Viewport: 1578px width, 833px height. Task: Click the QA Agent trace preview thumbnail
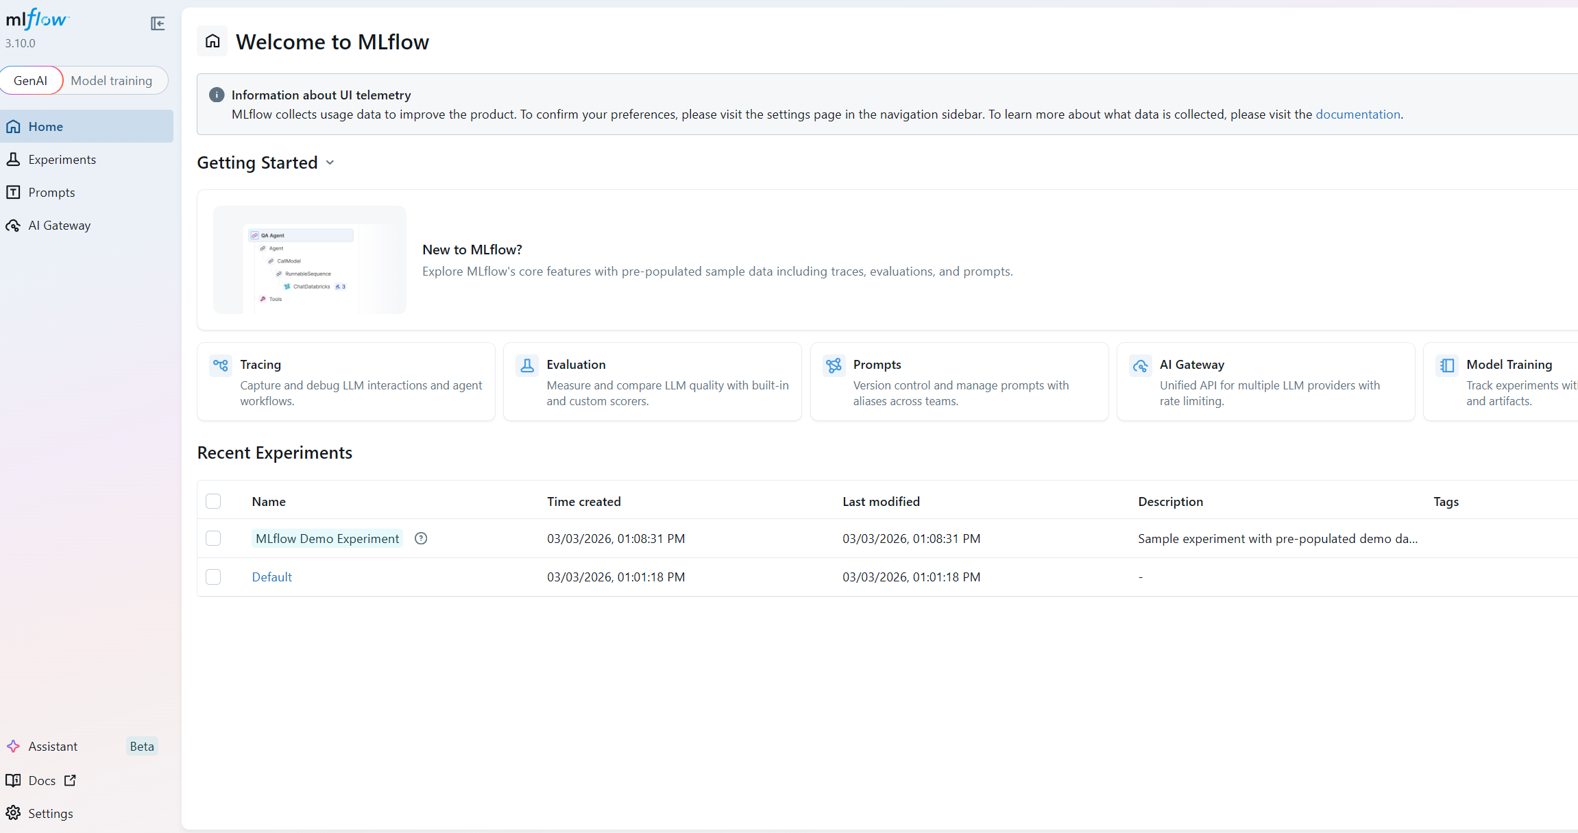[x=310, y=260]
